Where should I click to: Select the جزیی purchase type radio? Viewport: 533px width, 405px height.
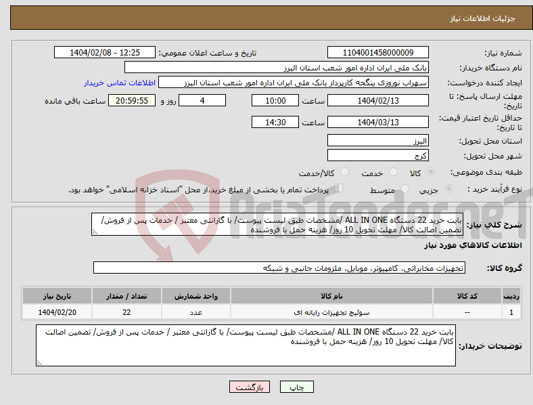[448, 188]
